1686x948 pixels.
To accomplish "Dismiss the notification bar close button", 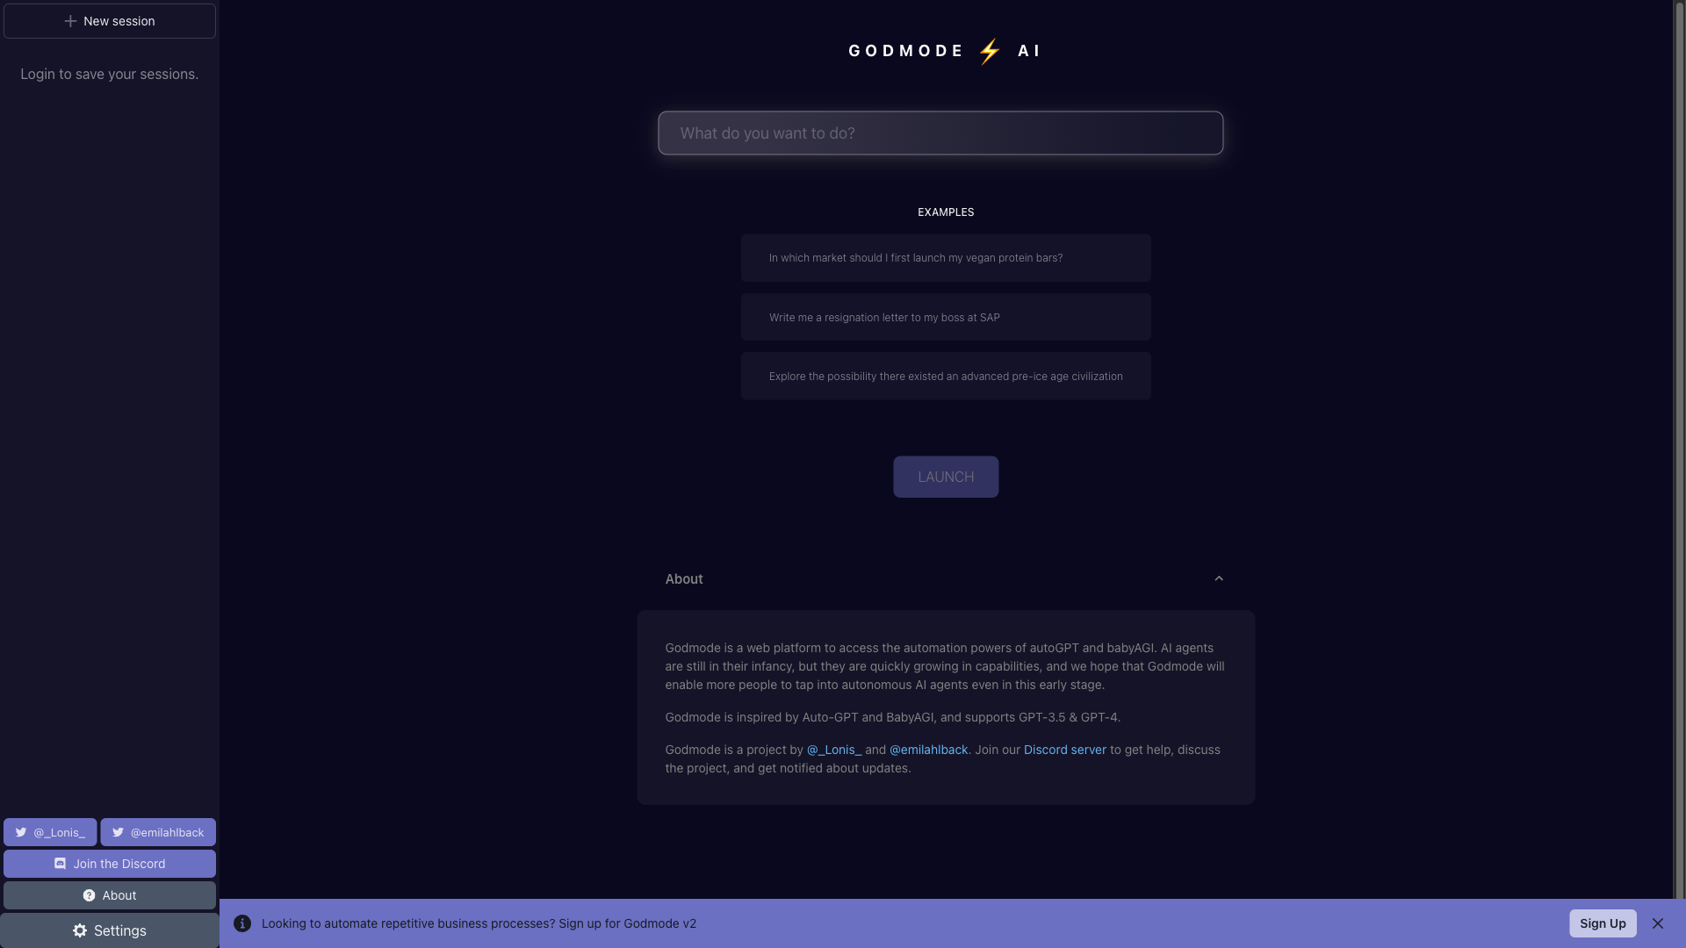I will (x=1657, y=923).
